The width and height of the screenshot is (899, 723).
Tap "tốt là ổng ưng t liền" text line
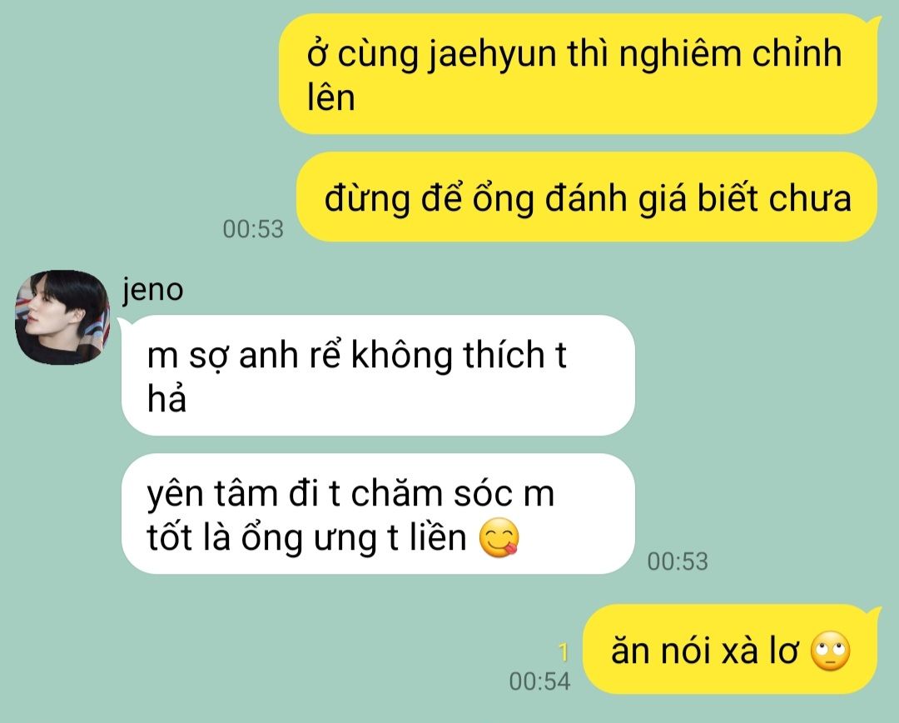click(x=306, y=538)
